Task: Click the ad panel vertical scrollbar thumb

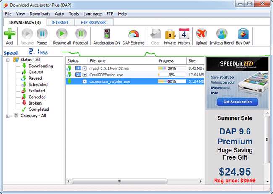Action: (267, 139)
